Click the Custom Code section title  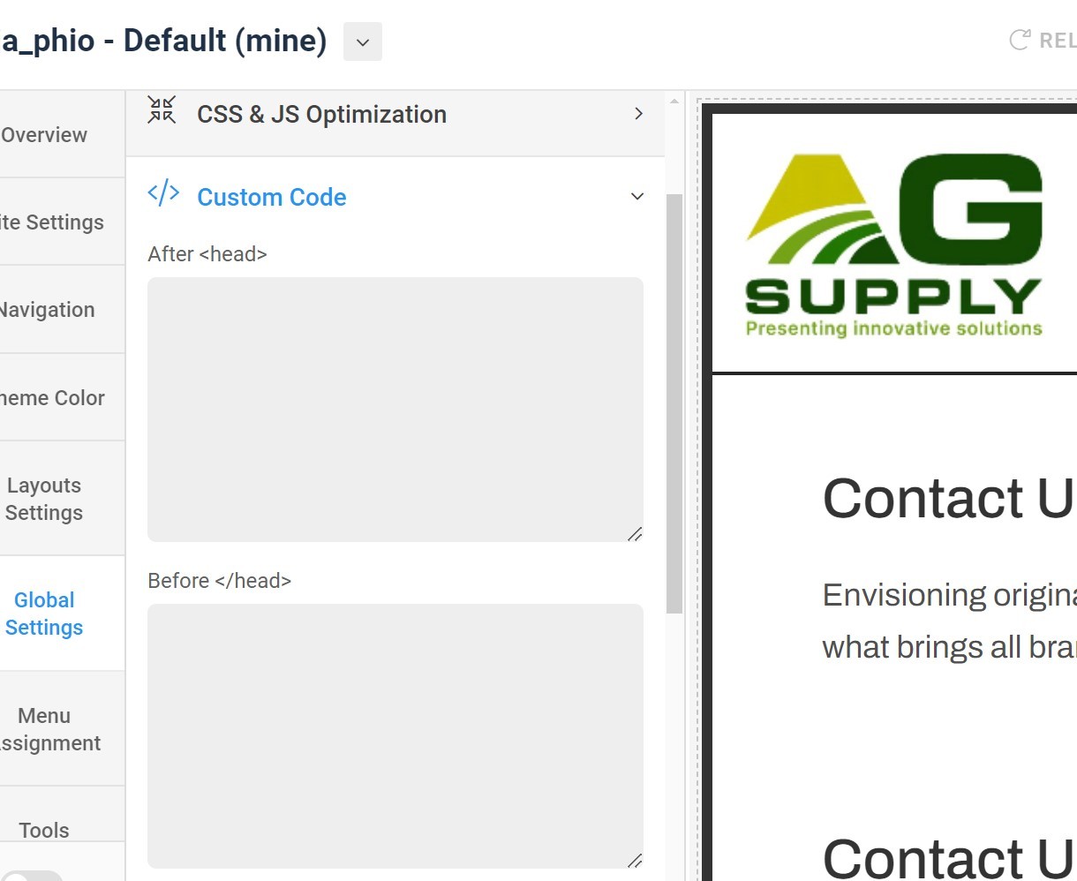(x=271, y=197)
